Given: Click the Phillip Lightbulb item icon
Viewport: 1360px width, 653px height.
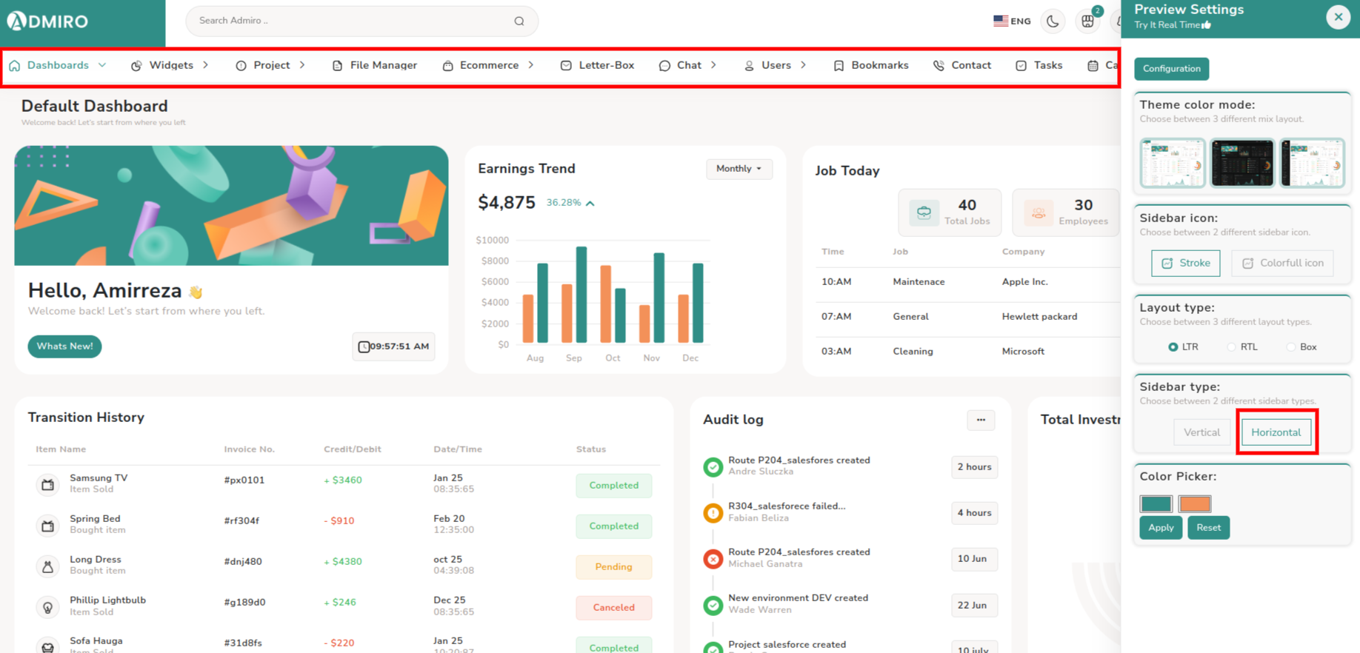Looking at the screenshot, I should (47, 607).
